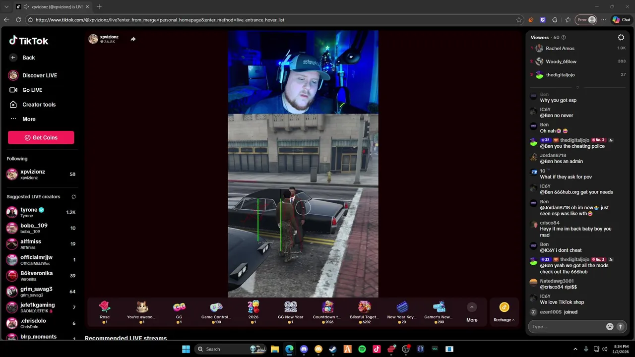The image size is (635, 357).
Task: Open Discover LIVE in sidebar
Action: click(33, 75)
